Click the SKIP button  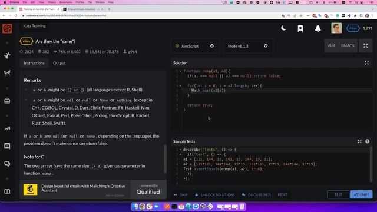tap(181, 195)
